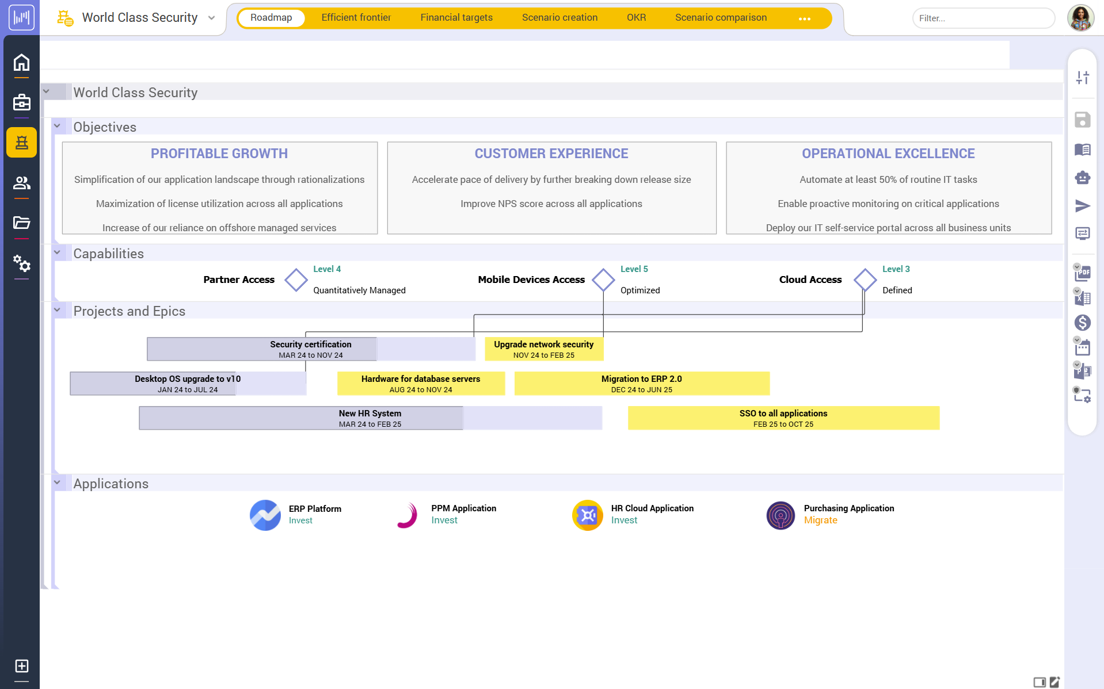This screenshot has height=689, width=1104.
Task: Select the briefcase portfolio icon in sidebar
Action: pos(21,102)
